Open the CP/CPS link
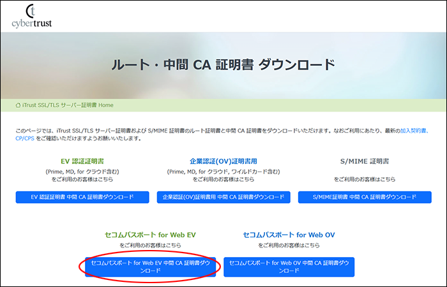 tap(25, 138)
